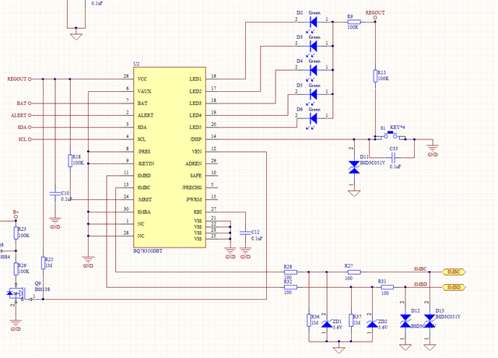Click the SCL net label port

tap(24, 139)
